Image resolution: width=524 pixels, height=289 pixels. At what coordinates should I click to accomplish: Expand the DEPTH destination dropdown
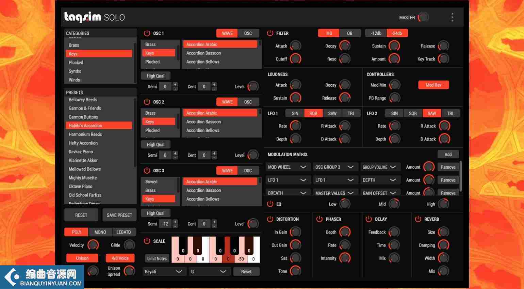pyautogui.click(x=380, y=180)
